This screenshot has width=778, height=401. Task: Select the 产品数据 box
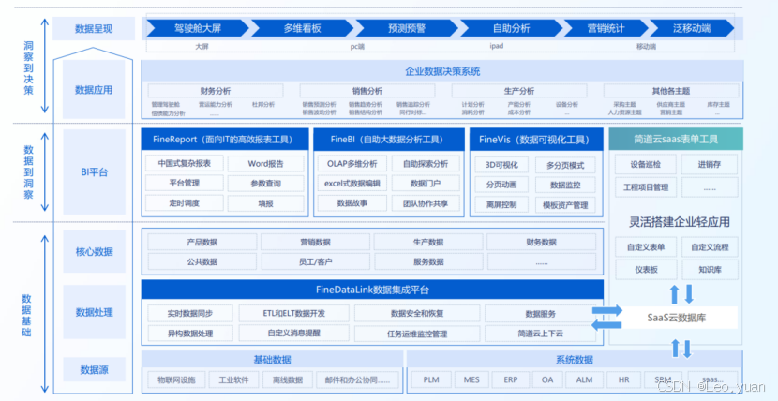pos(202,242)
